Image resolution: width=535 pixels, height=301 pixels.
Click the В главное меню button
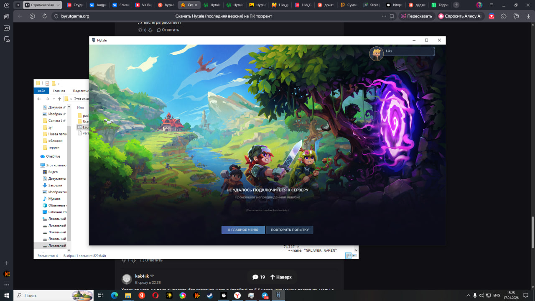[x=243, y=230]
